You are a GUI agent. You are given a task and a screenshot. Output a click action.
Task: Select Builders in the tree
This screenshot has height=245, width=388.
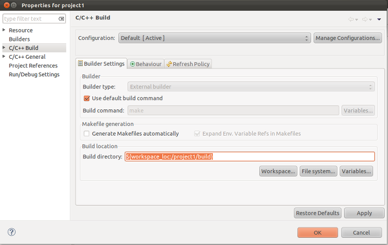click(x=19, y=39)
